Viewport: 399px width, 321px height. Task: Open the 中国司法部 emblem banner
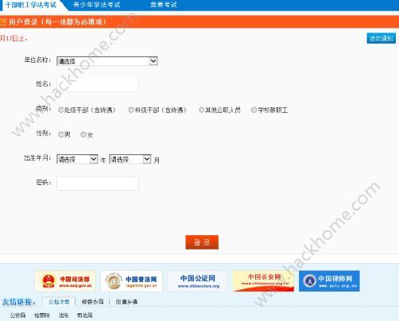[x=65, y=281]
